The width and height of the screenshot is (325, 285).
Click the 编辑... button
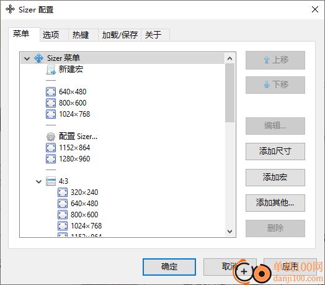(275, 126)
